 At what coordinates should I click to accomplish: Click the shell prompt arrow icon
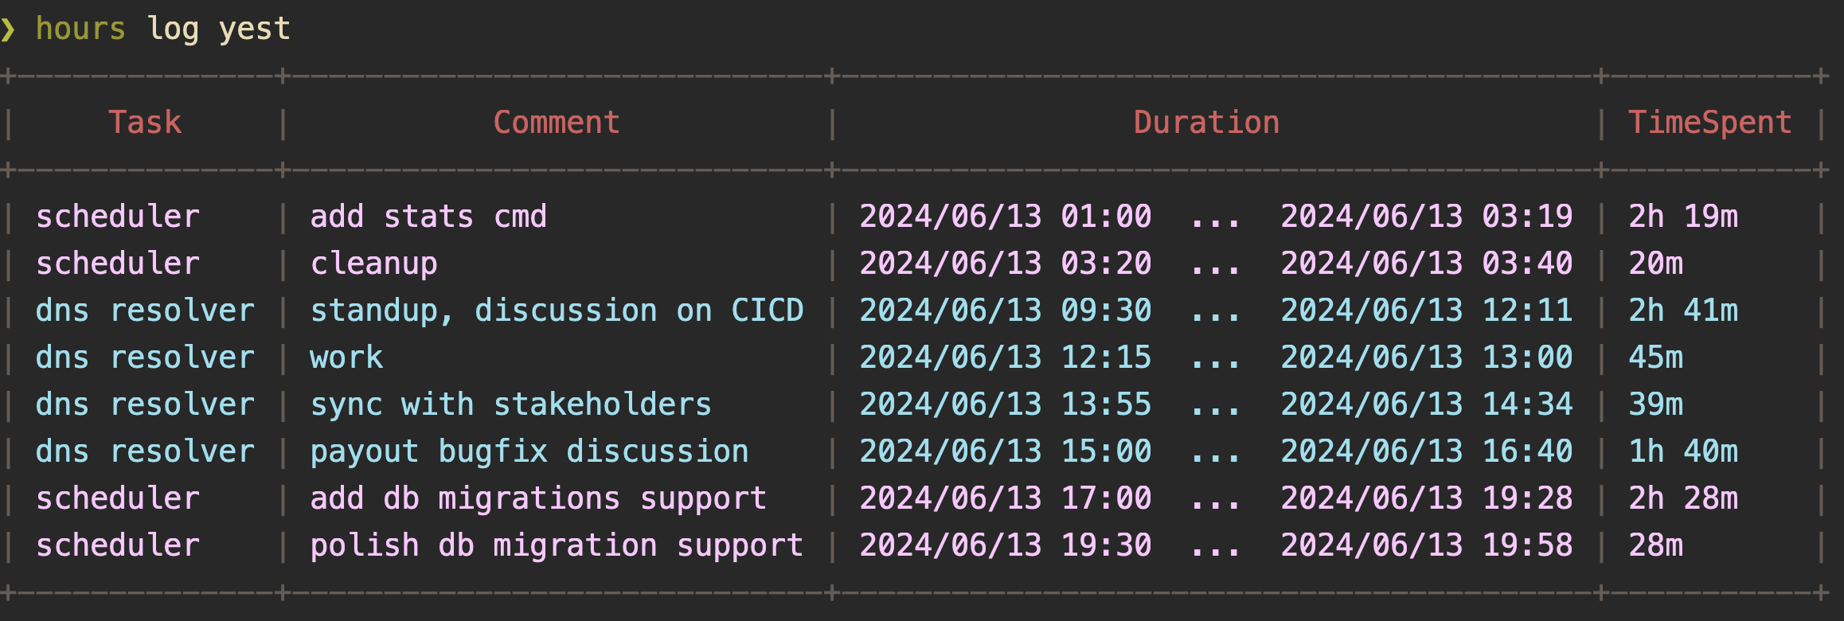click(8, 29)
